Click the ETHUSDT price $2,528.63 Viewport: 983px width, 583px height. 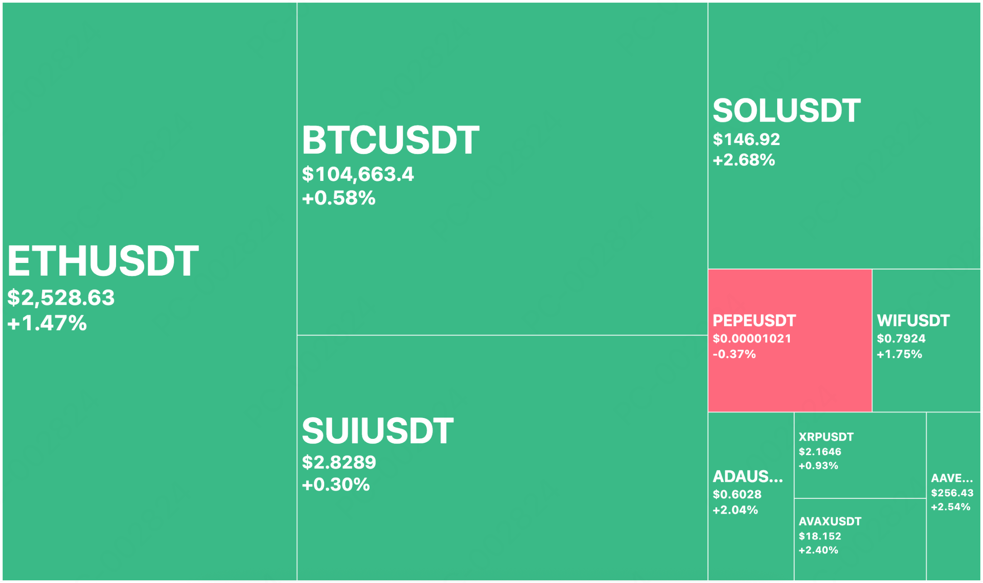click(x=61, y=298)
